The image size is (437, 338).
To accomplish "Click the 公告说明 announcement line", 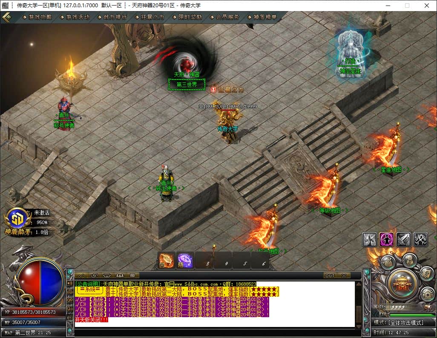I will coord(166,284).
